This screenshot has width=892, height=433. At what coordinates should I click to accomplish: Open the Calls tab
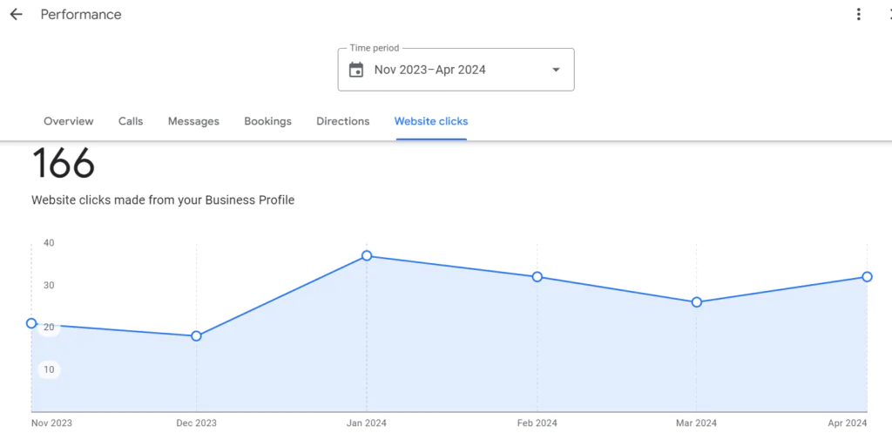tap(131, 121)
